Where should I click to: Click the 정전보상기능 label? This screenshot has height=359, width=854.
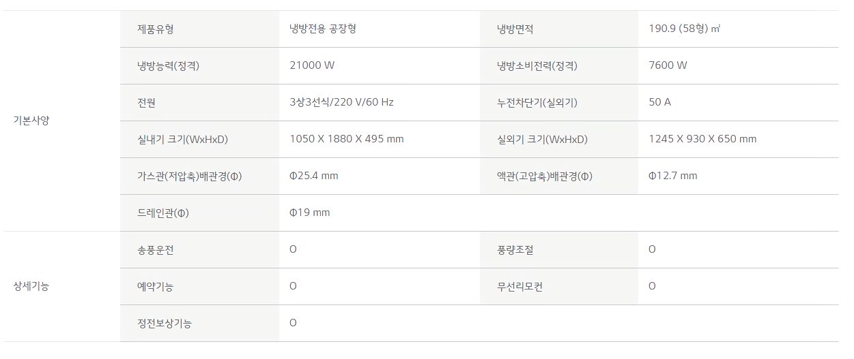(x=165, y=323)
